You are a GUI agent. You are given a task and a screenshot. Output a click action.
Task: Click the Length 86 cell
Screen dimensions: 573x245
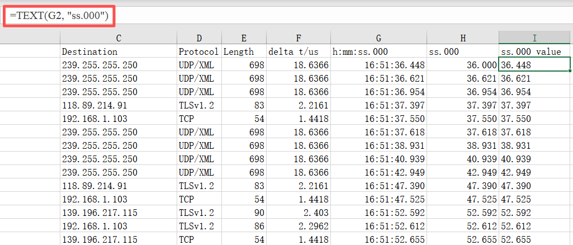point(244,225)
